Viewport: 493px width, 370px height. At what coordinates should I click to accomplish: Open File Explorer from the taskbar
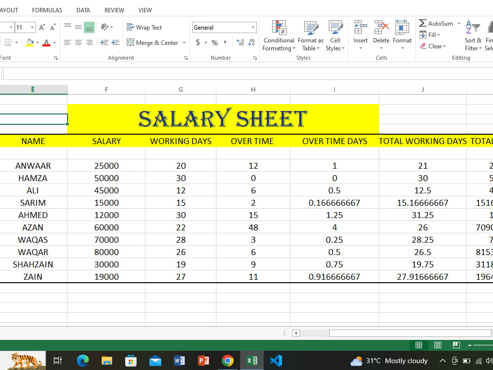pos(106,361)
